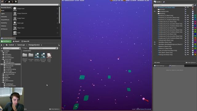The width and height of the screenshot is (197, 111).
Task: Click the DialogueSystem breadcrumb
Action: (34, 45)
